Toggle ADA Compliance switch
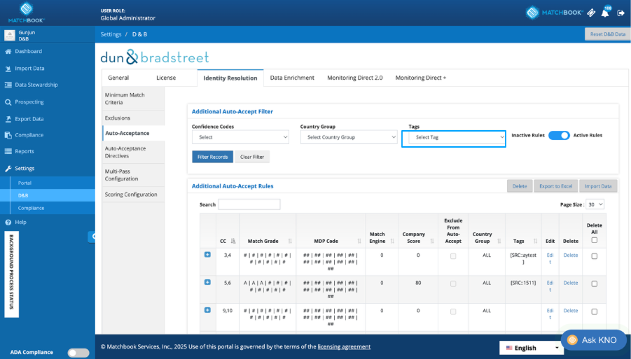The height and width of the screenshot is (359, 631). (x=78, y=353)
